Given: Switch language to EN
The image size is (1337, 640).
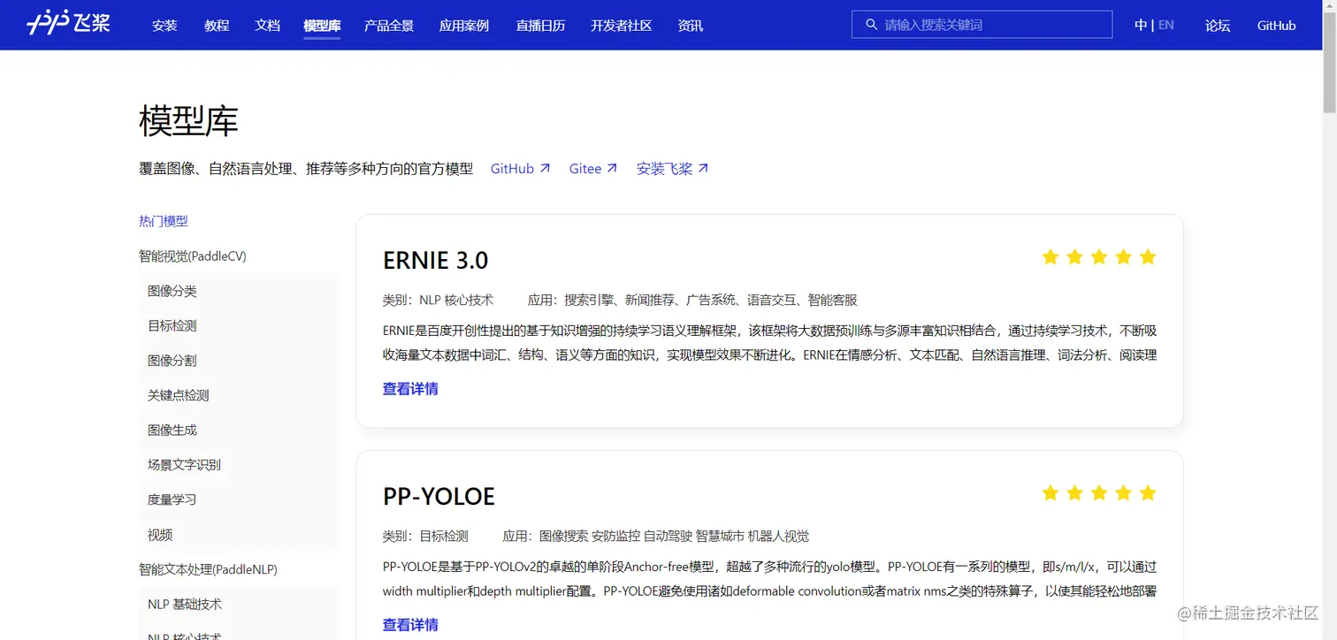Looking at the screenshot, I should [x=1166, y=25].
